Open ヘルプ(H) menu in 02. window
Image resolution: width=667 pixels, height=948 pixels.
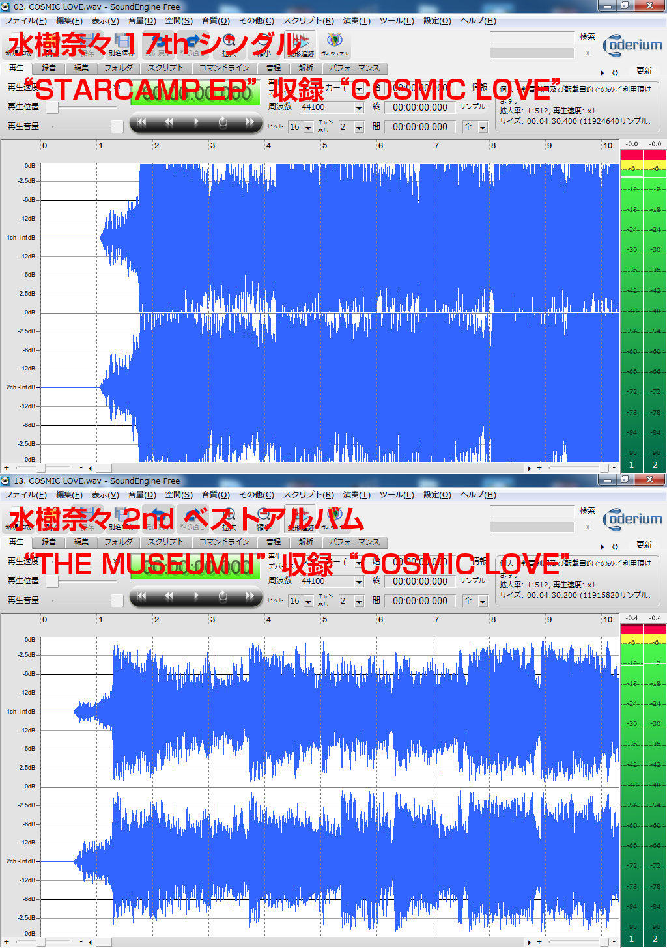479,21
